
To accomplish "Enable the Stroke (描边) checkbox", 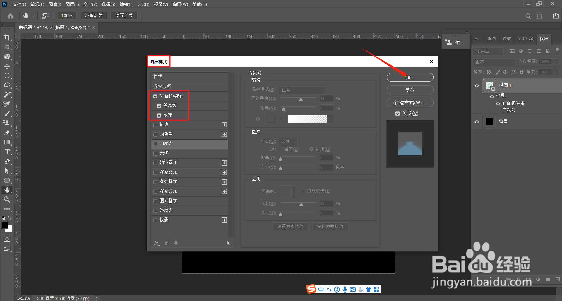I will pos(155,125).
